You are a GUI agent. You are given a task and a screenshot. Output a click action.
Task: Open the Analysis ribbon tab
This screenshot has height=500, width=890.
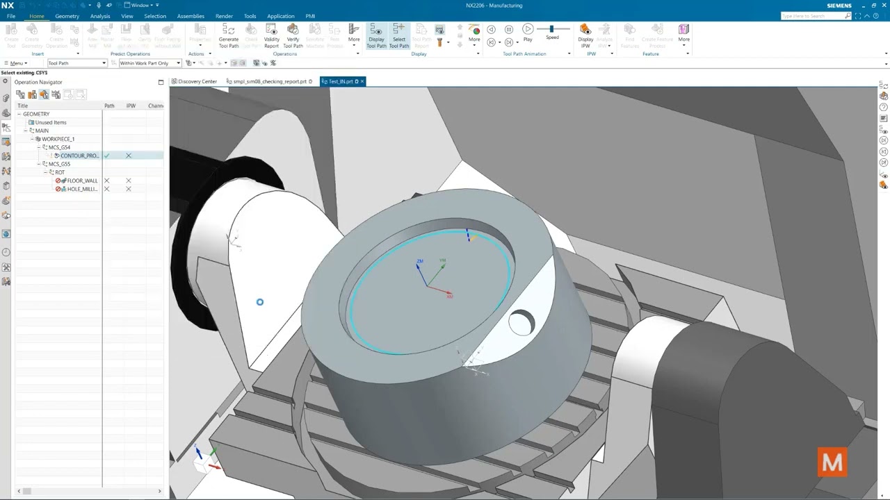(100, 16)
